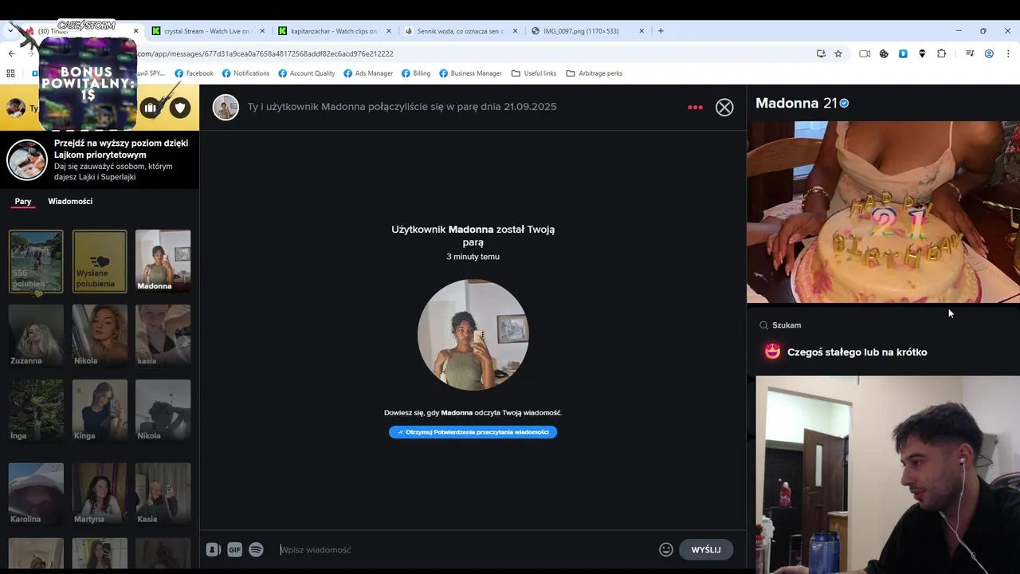This screenshot has width=1020, height=574.
Task: Open the apps grid in bookmarks bar
Action: 10,73
